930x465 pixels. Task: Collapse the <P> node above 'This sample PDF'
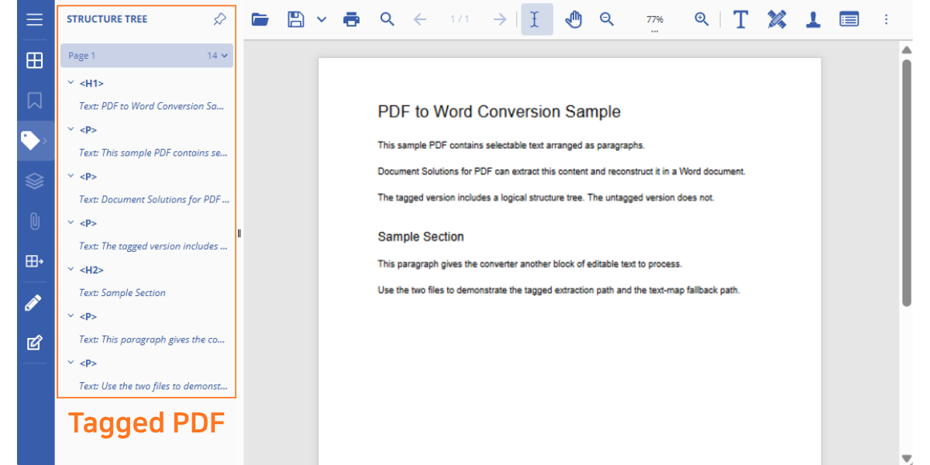(71, 129)
